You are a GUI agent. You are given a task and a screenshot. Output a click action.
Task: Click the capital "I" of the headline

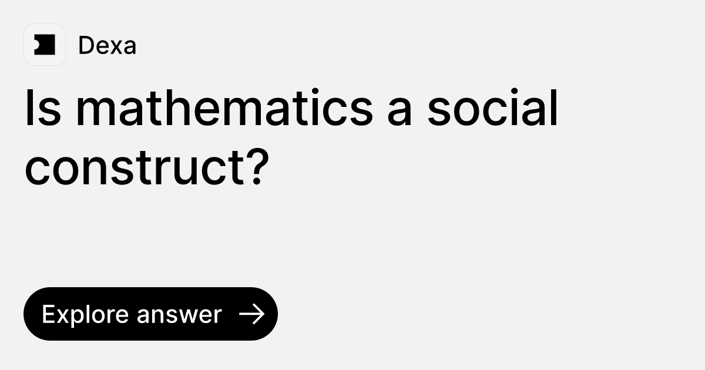(x=29, y=108)
